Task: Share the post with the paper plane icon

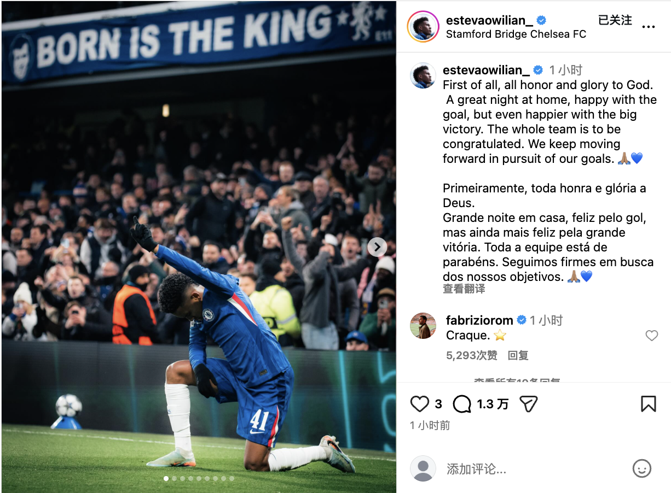Action: 528,404
